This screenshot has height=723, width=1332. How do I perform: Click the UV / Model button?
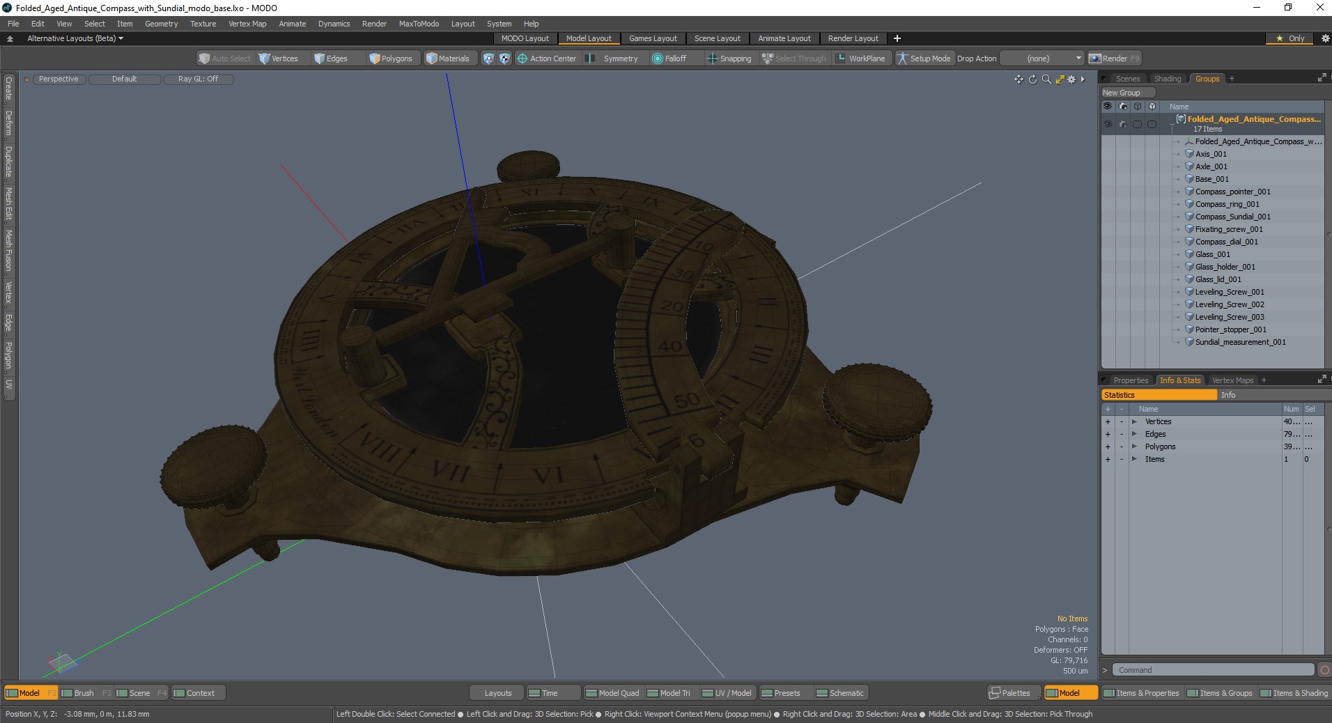727,693
